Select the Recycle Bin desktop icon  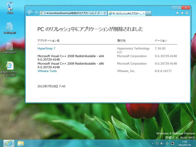(10, 8)
